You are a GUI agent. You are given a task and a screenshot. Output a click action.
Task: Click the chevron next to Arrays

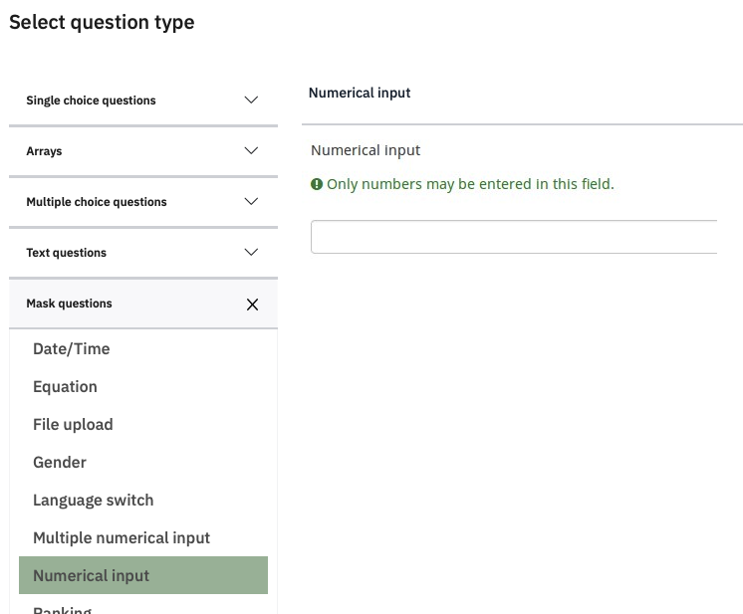(251, 151)
